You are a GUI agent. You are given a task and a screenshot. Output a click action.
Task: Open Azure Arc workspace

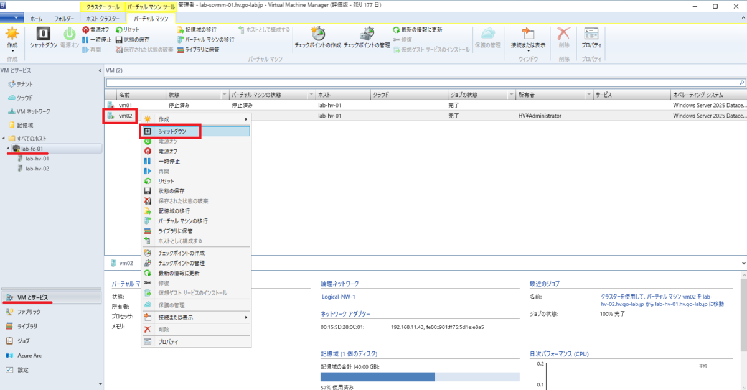coord(51,355)
